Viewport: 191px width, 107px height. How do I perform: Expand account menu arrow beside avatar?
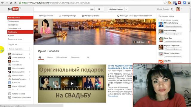[181, 9]
